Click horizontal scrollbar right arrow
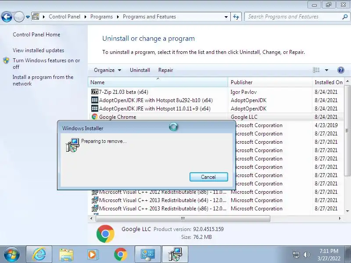Screen dimensions: 351x263 click(x=340, y=218)
